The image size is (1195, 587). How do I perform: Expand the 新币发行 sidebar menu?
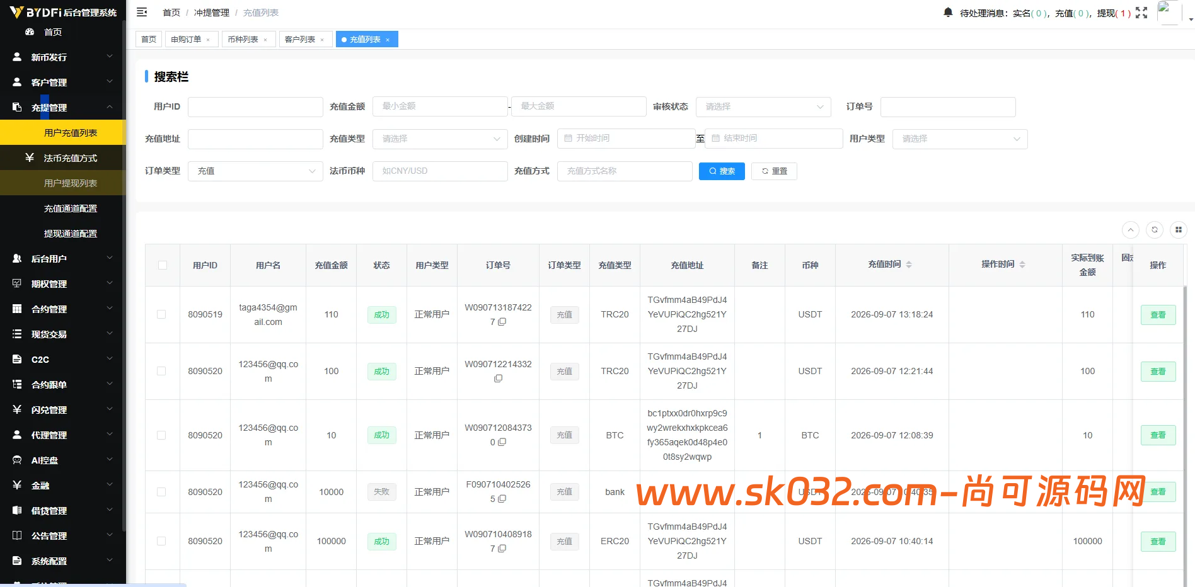tap(63, 57)
